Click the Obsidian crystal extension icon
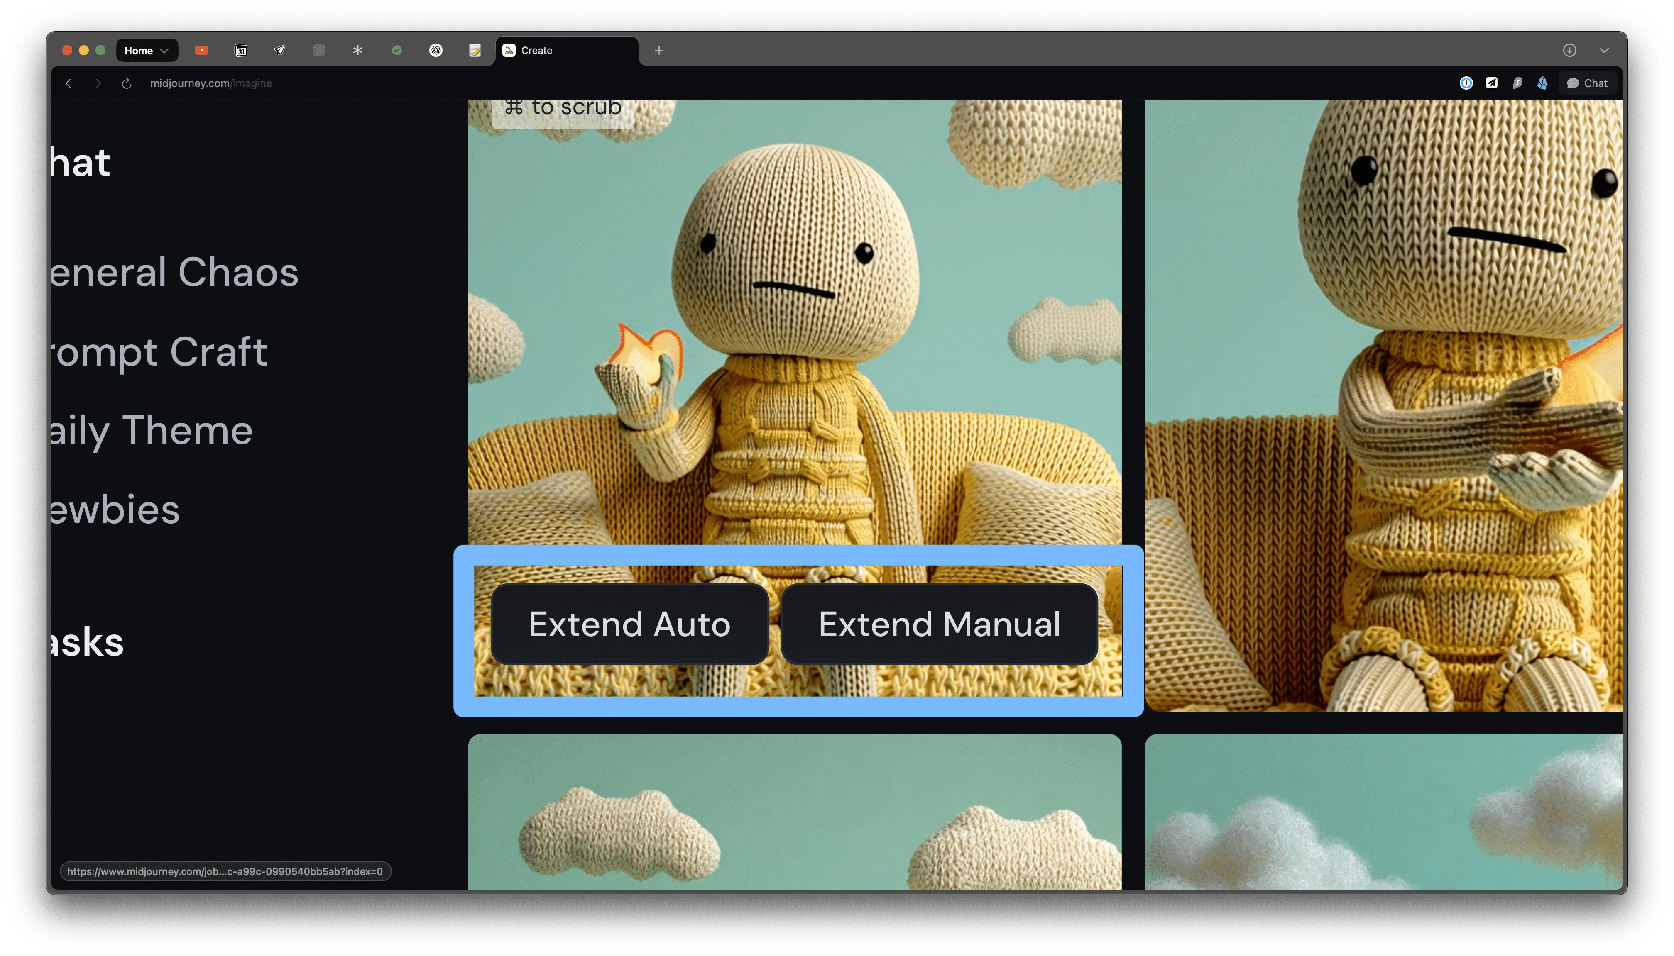Screen dimensions: 1674x956 [1542, 83]
